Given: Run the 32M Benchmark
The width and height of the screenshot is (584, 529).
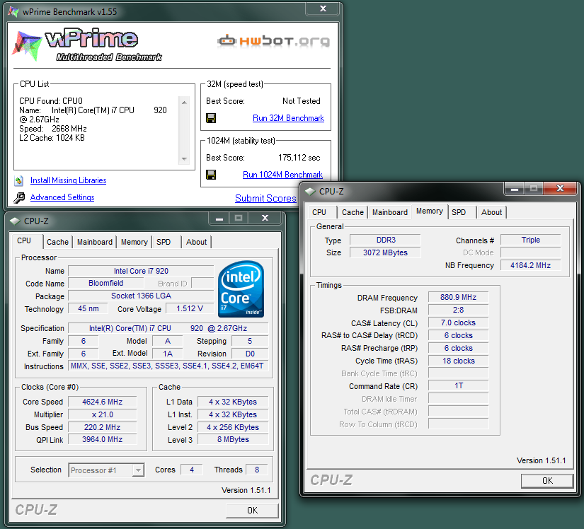Looking at the screenshot, I should click(288, 118).
